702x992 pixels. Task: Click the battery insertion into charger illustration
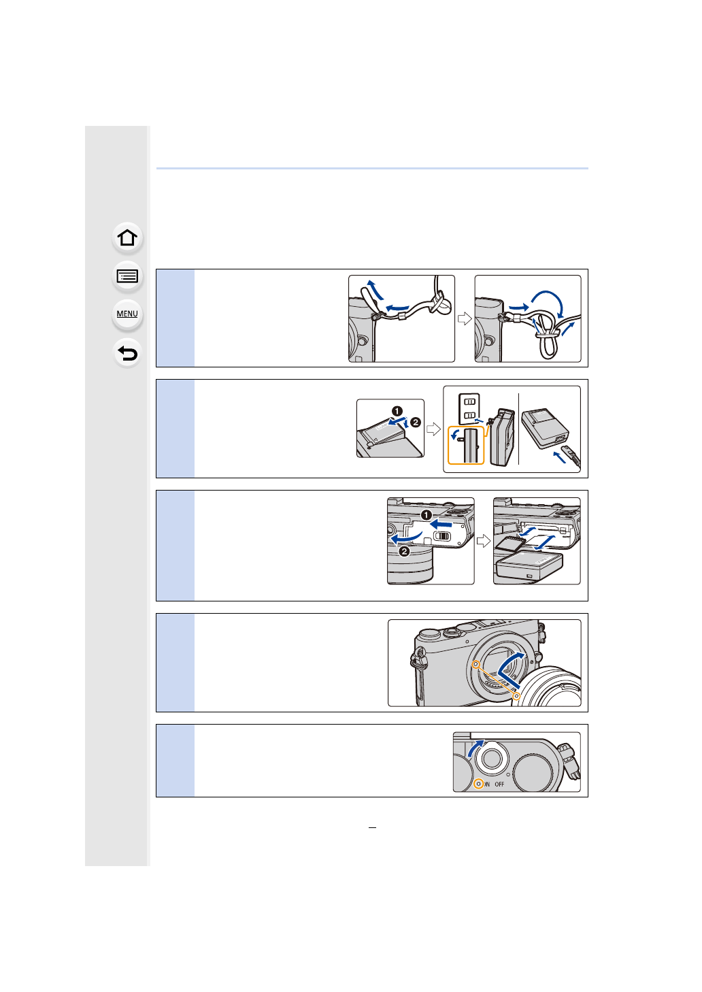click(x=390, y=428)
